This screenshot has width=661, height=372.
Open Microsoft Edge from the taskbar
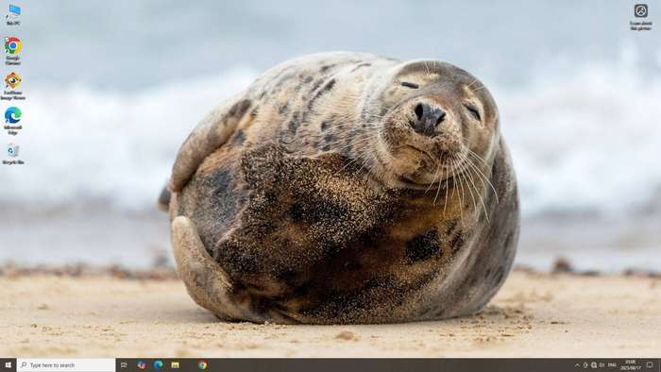click(158, 364)
